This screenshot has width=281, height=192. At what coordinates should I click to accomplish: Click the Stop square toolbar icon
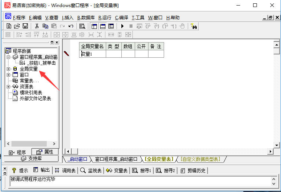[x=131, y=26]
